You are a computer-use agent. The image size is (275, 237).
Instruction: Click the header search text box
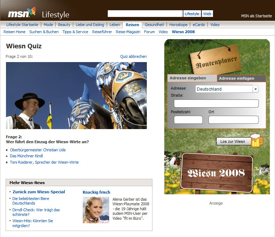(x=145, y=14)
